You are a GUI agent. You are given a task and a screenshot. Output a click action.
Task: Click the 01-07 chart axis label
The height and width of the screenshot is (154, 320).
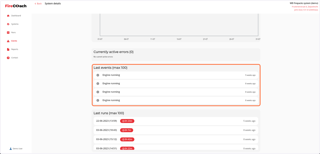click(x=100, y=39)
